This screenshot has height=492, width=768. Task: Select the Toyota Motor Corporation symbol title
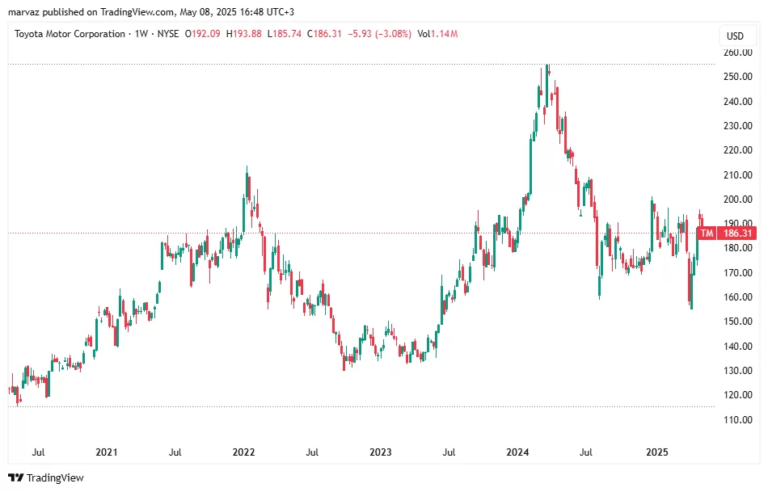(x=70, y=34)
